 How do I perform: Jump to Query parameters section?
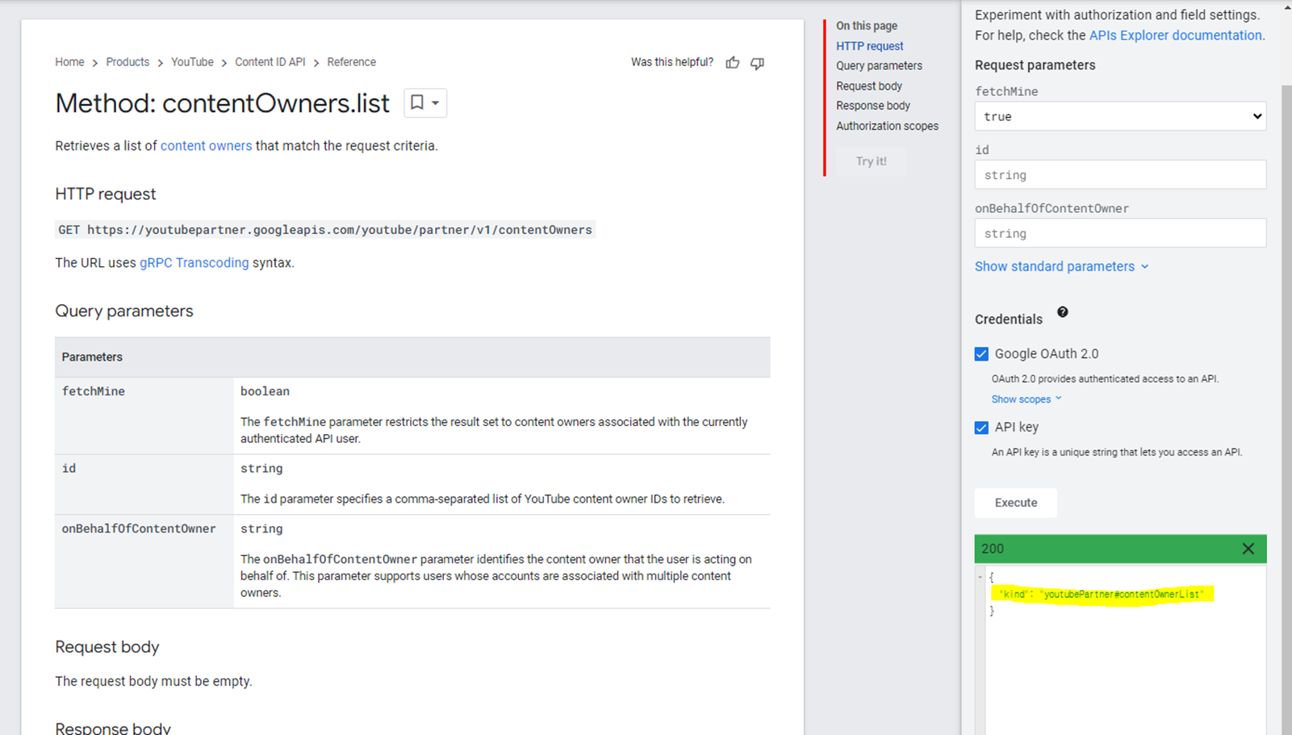point(879,66)
